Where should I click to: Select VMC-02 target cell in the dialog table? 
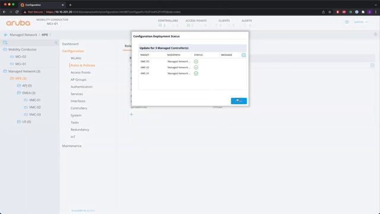click(x=145, y=67)
